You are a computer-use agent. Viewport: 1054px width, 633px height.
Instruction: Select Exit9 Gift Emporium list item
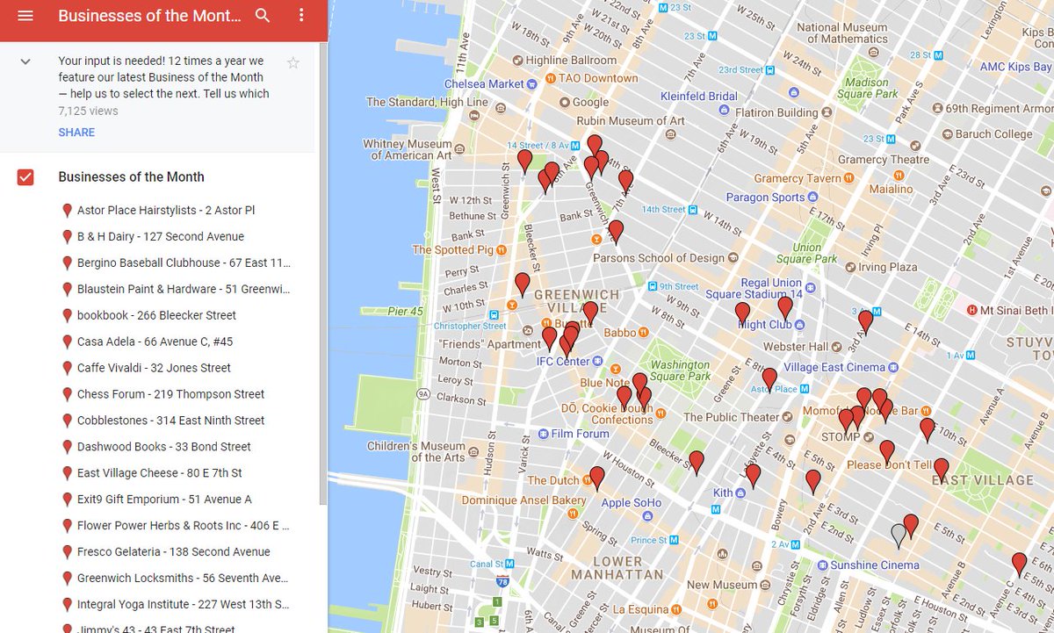click(164, 500)
